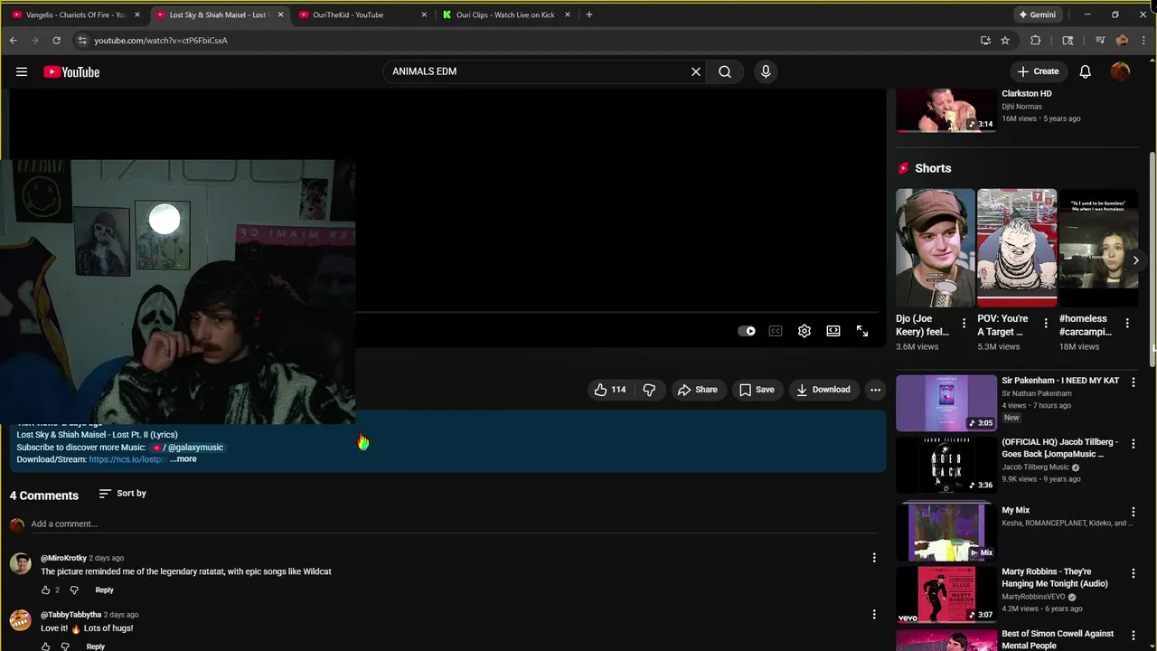Save the video to a playlist

point(757,390)
